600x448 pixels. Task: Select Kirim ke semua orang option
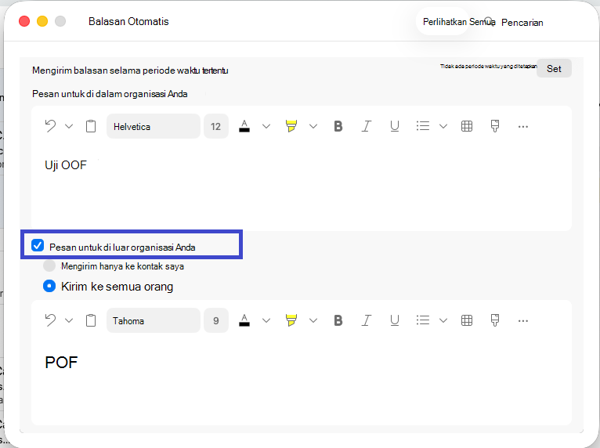click(49, 286)
